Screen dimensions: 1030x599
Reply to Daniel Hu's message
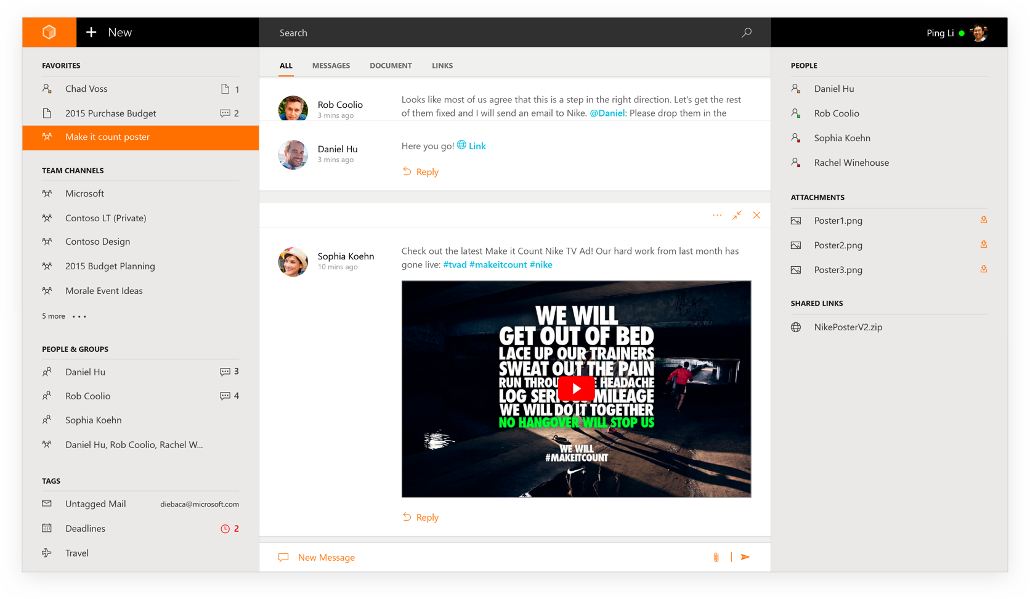421,172
